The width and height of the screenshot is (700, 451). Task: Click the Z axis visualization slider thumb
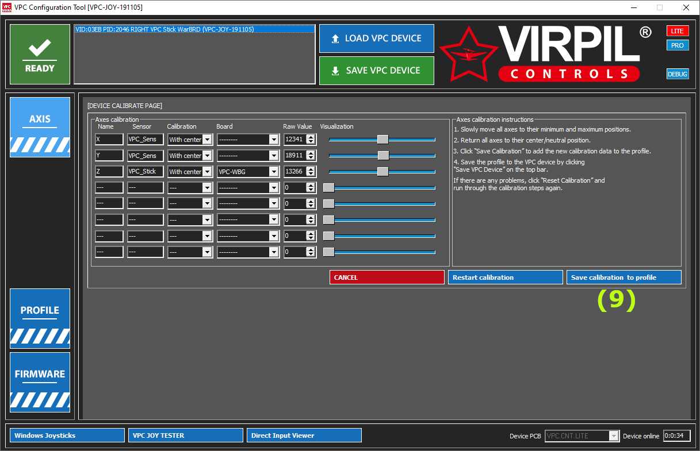pos(382,172)
